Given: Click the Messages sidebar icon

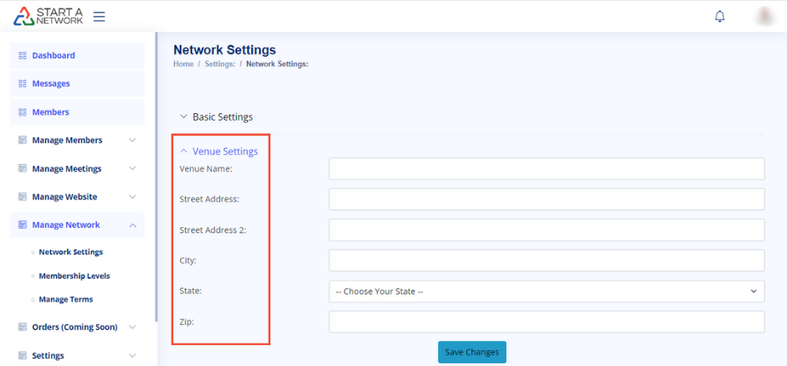Looking at the screenshot, I should 23,84.
